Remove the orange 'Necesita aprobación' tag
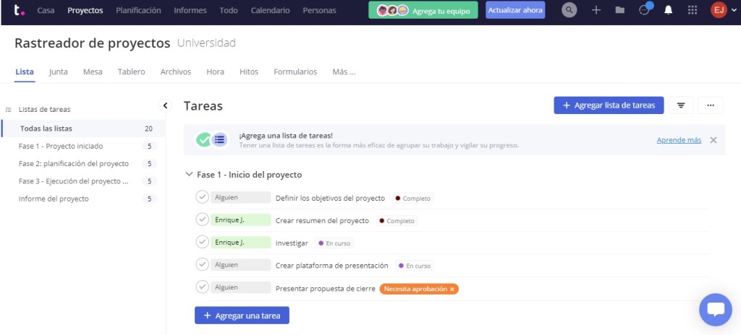 pos(452,289)
